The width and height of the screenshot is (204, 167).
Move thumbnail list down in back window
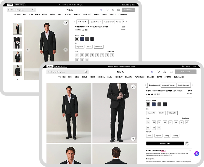tap(18, 79)
